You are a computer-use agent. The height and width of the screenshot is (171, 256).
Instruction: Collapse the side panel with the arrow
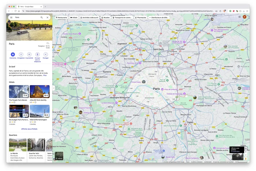[53, 88]
